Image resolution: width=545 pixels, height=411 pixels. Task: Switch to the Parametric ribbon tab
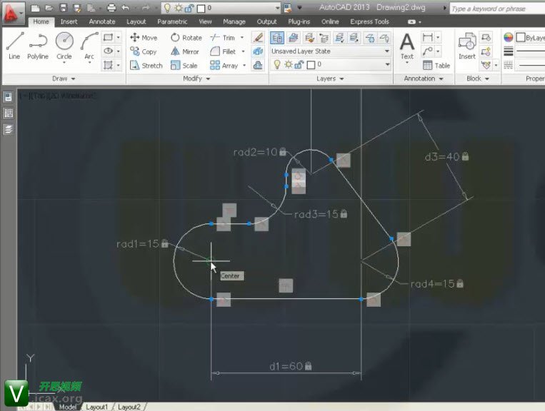coord(172,22)
